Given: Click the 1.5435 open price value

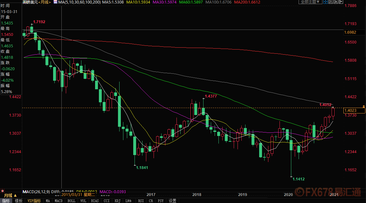Looking at the screenshot, I should click(x=7, y=23).
